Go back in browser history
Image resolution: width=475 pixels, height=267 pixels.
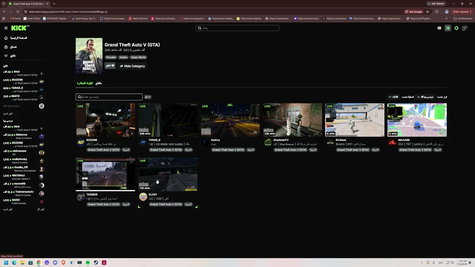[4, 11]
